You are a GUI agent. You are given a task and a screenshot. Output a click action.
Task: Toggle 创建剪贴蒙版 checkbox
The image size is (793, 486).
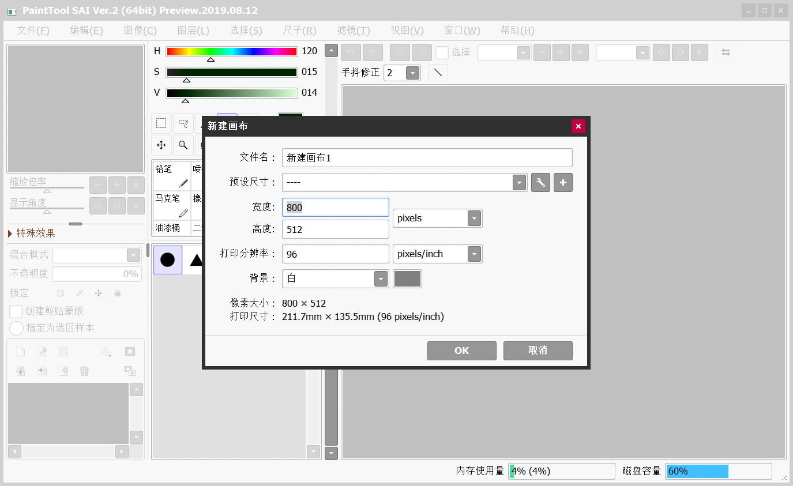[16, 311]
